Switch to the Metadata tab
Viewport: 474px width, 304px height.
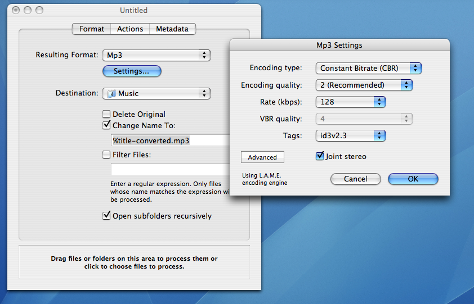click(172, 29)
